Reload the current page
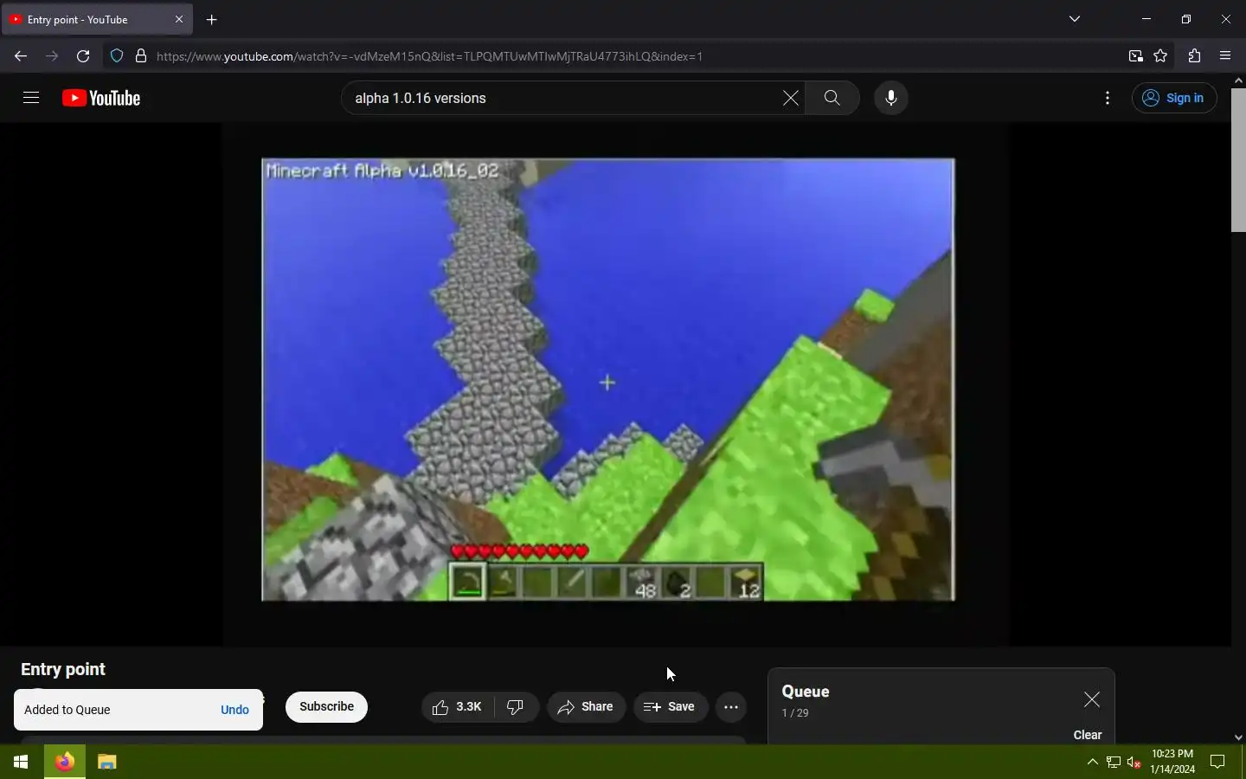Image resolution: width=1246 pixels, height=779 pixels. tap(83, 56)
